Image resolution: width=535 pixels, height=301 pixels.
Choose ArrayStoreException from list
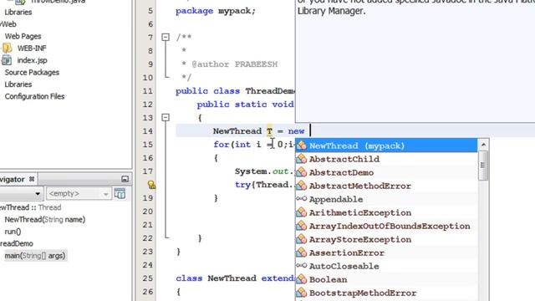[386, 240]
